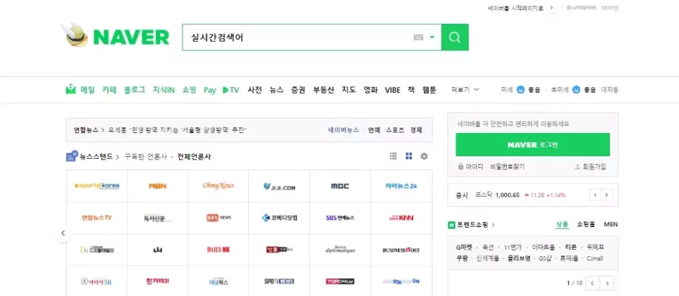Switch to 전체언론사 tab
This screenshot has width=679, height=296.
coord(194,157)
